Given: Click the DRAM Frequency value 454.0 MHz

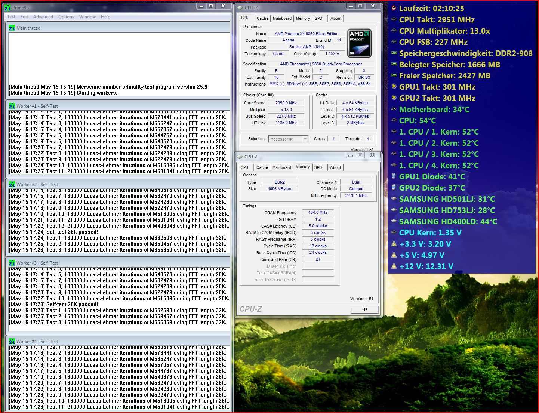Looking at the screenshot, I should pyautogui.click(x=318, y=212).
